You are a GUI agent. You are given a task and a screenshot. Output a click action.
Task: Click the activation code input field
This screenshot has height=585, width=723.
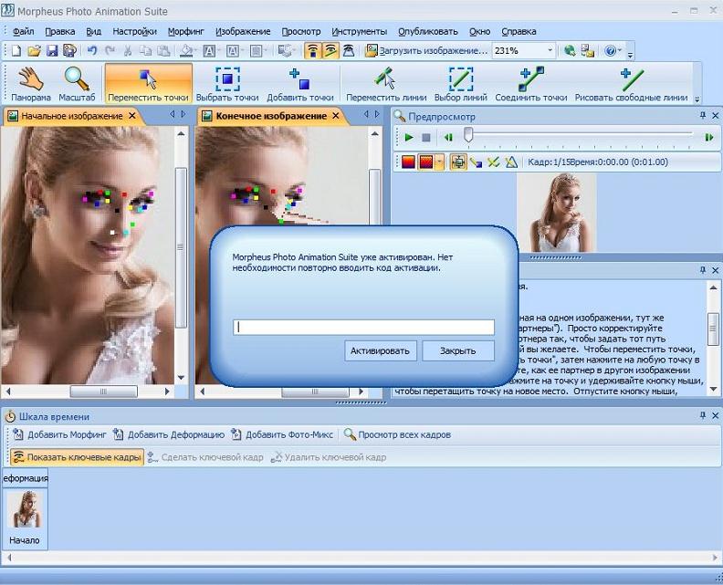pyautogui.click(x=364, y=327)
